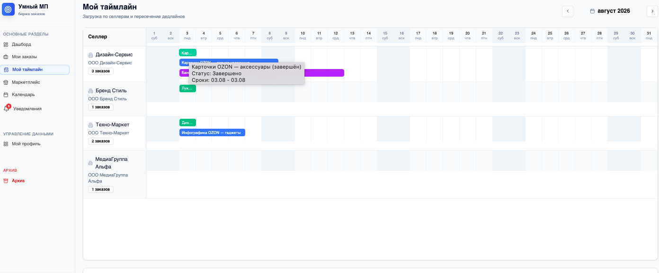
Task: Go to the next month
Action: pyautogui.click(x=652, y=11)
